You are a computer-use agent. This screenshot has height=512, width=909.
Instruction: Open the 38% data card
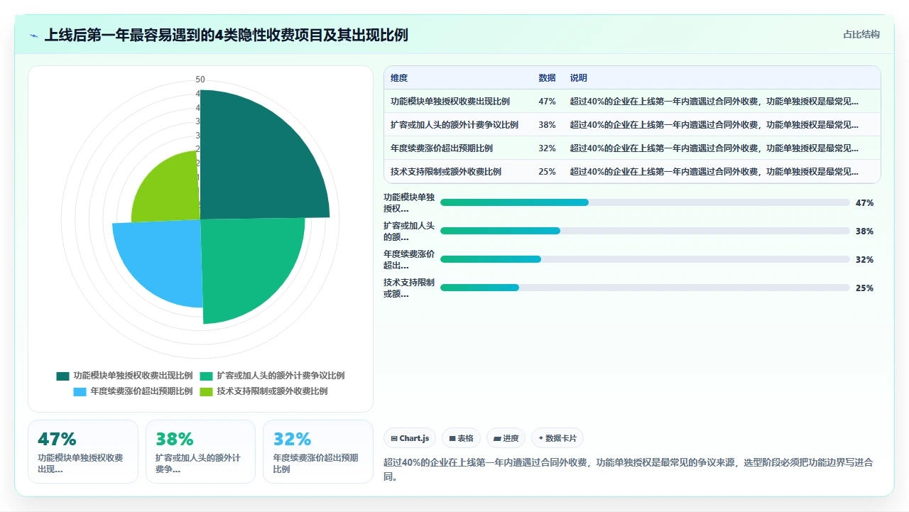[200, 452]
